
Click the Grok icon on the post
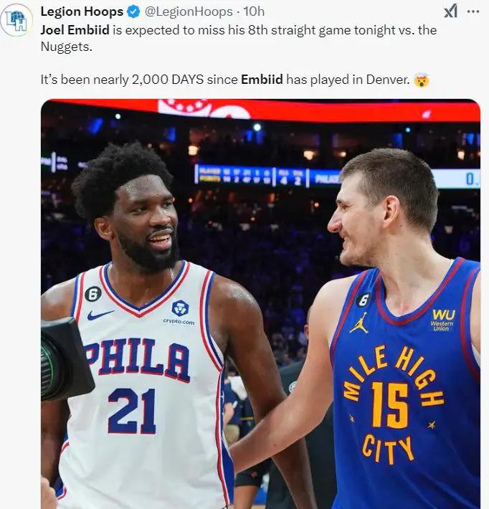click(x=450, y=11)
